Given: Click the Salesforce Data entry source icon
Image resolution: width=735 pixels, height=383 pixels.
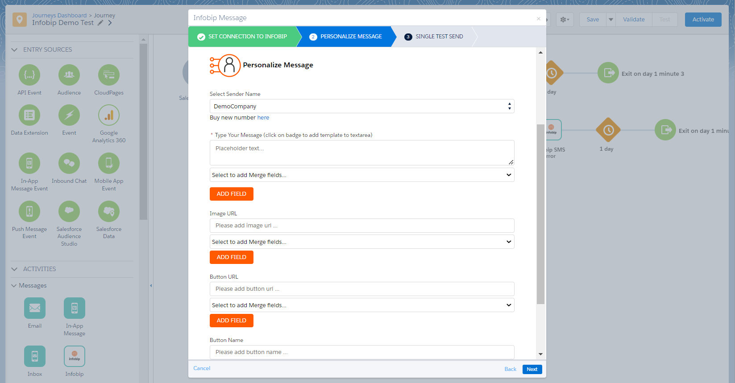Looking at the screenshot, I should click(x=109, y=211).
